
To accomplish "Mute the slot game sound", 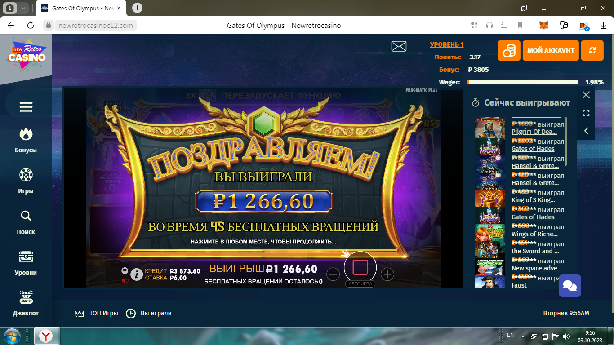I will (x=125, y=281).
